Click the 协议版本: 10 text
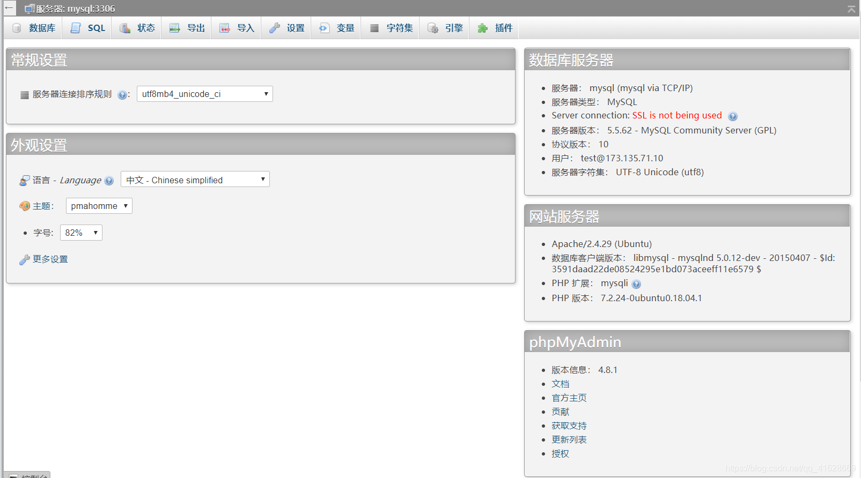 pos(580,144)
